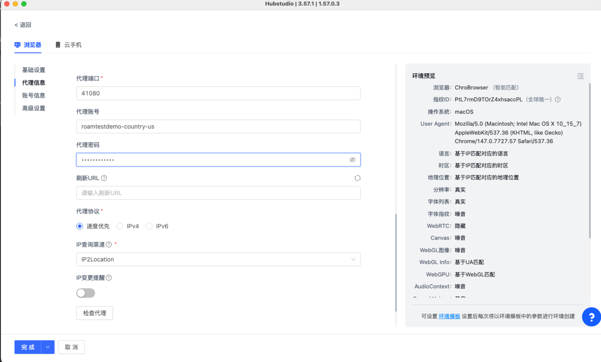
Task: Click the help icon next to IP变更提醒
Action: coord(108,278)
